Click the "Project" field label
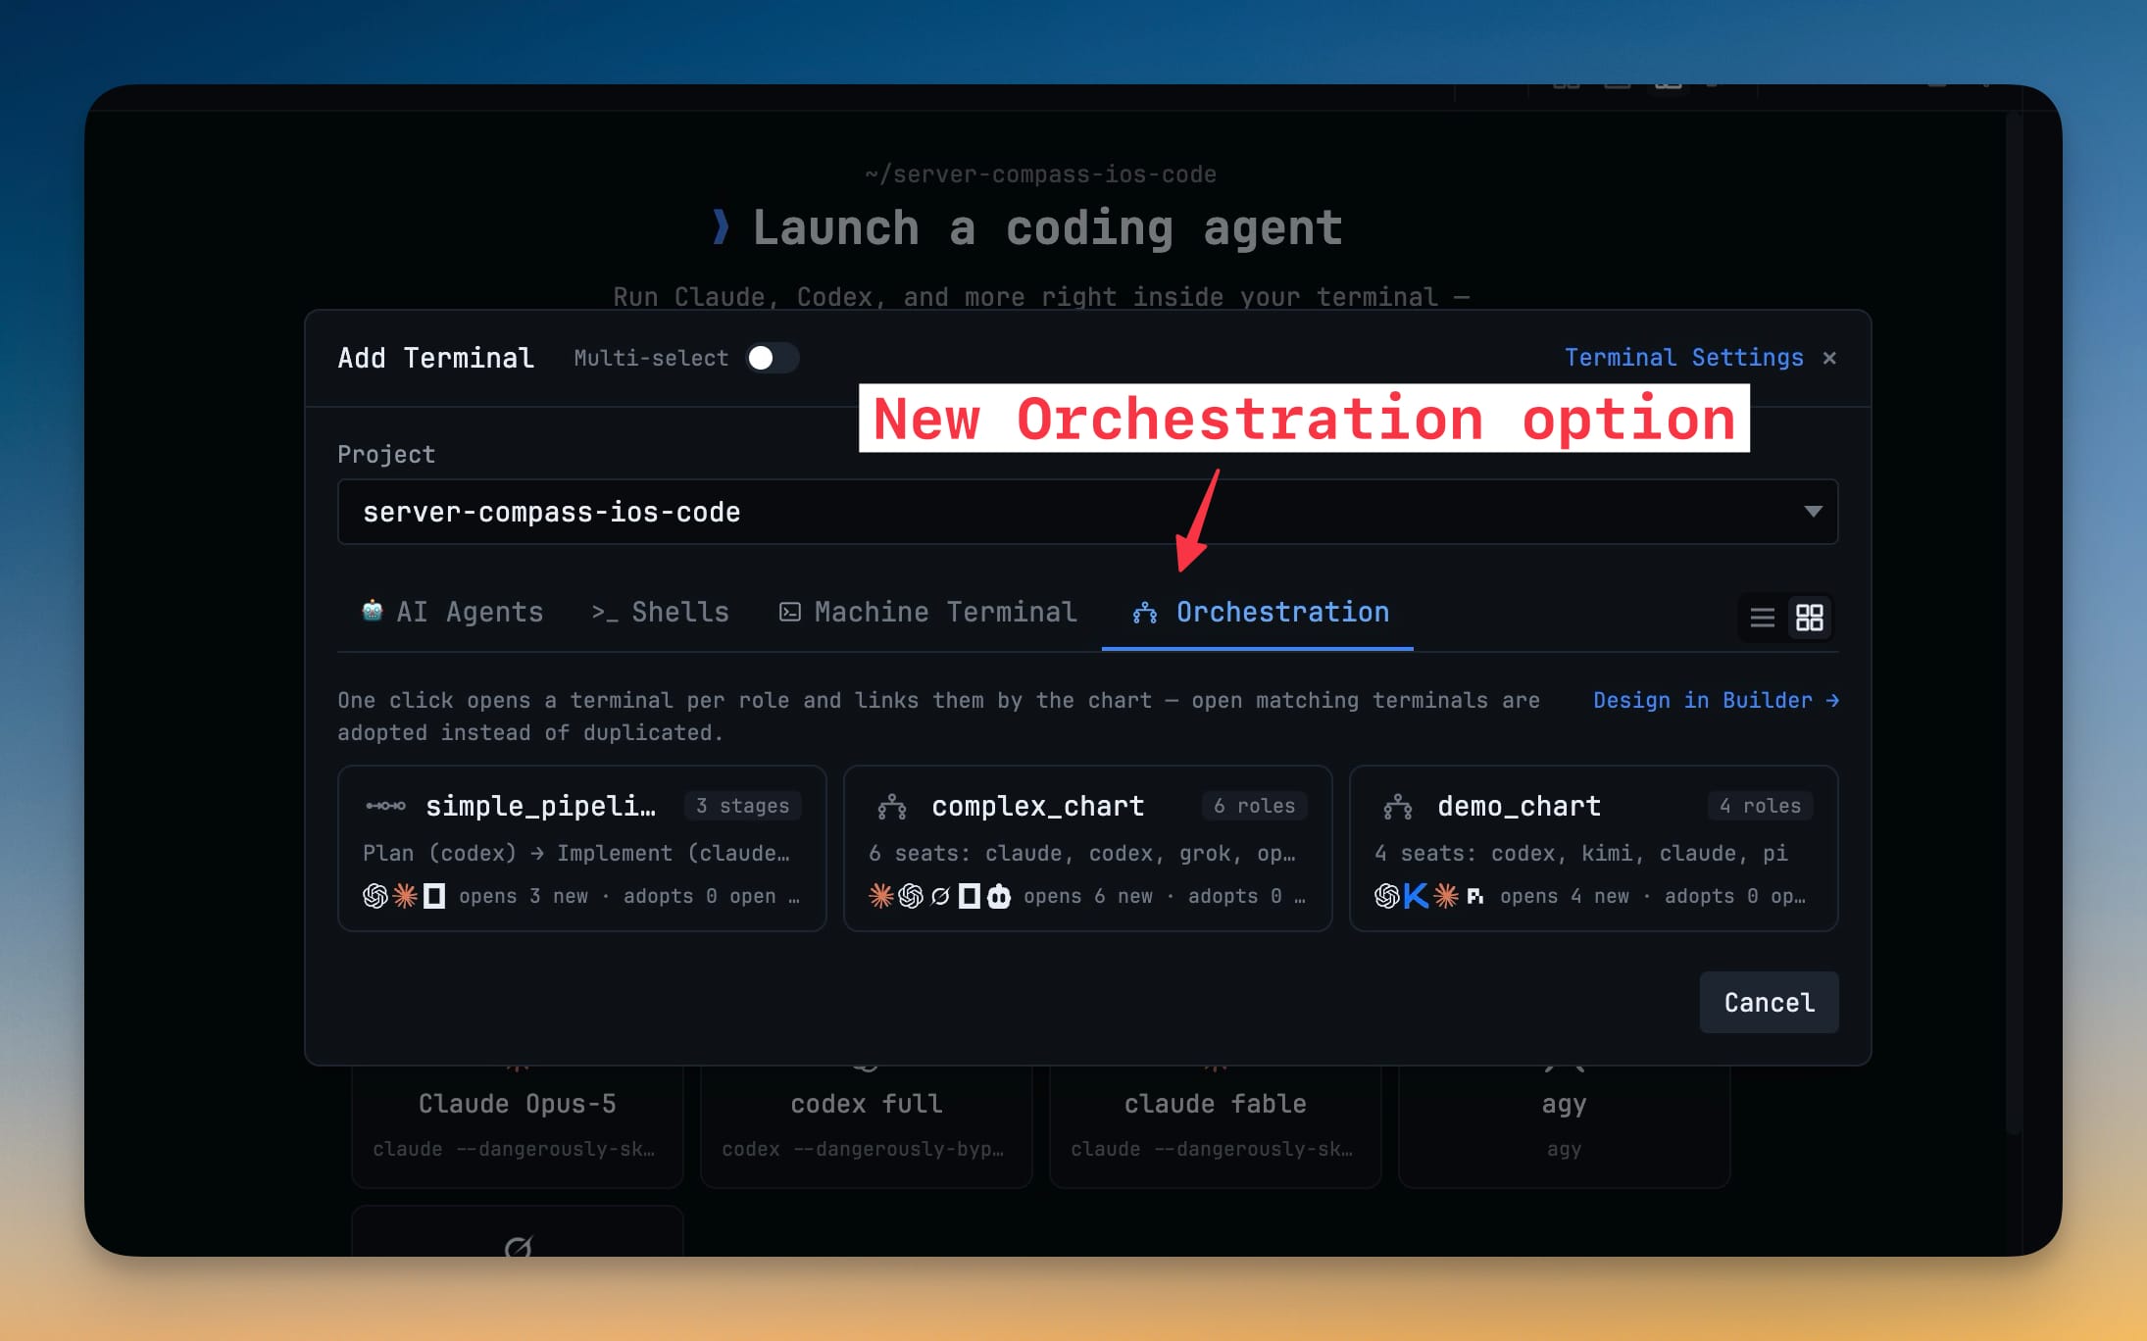Viewport: 2147px width, 1341px height. [386, 454]
